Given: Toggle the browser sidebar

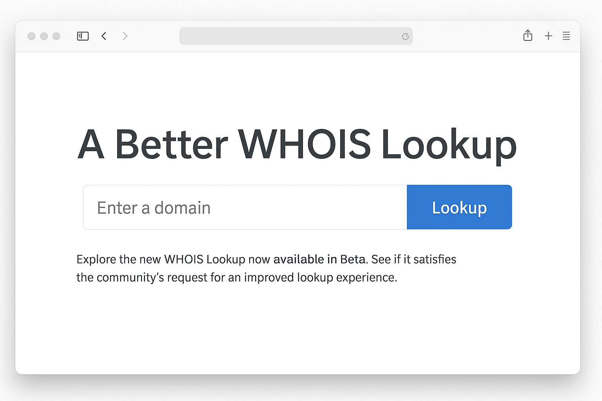Looking at the screenshot, I should tap(83, 36).
